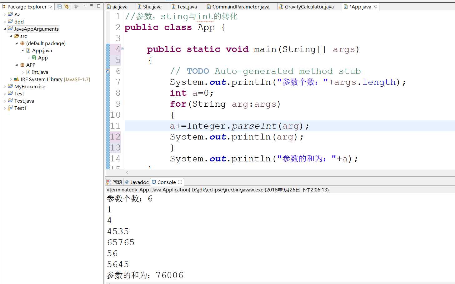Minimize the Package Explorer view

click(x=92, y=6)
